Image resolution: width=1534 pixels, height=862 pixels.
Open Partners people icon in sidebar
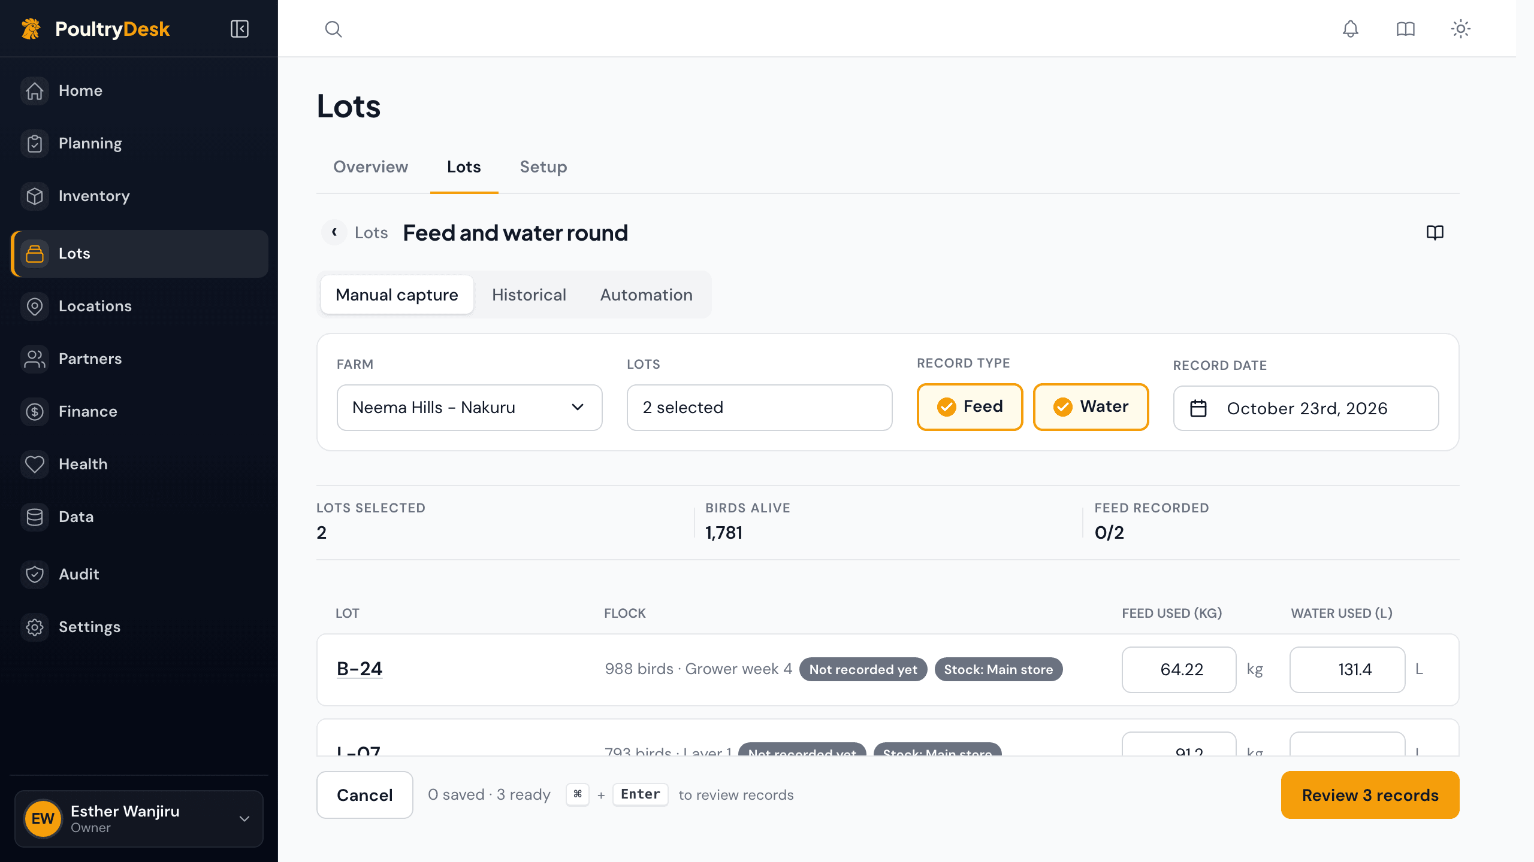pos(35,359)
